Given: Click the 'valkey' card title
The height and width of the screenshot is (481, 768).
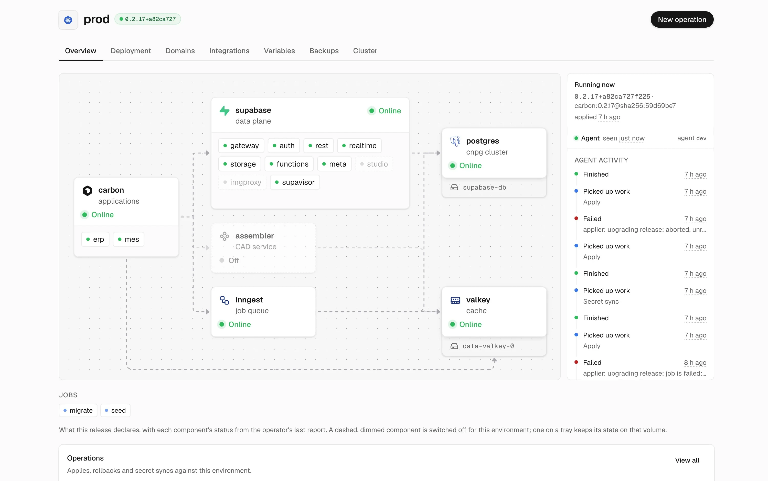Looking at the screenshot, I should (x=478, y=300).
